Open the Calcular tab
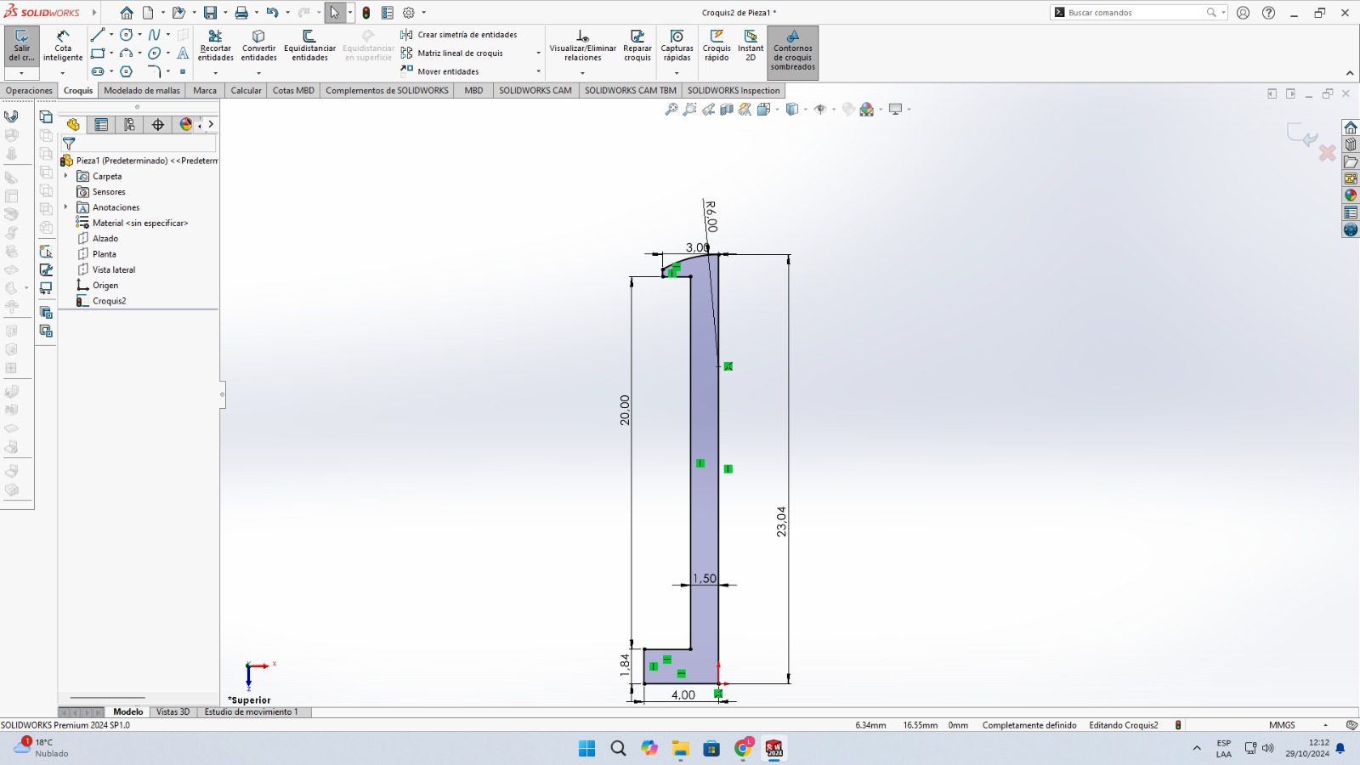The width and height of the screenshot is (1360, 765). coord(246,91)
